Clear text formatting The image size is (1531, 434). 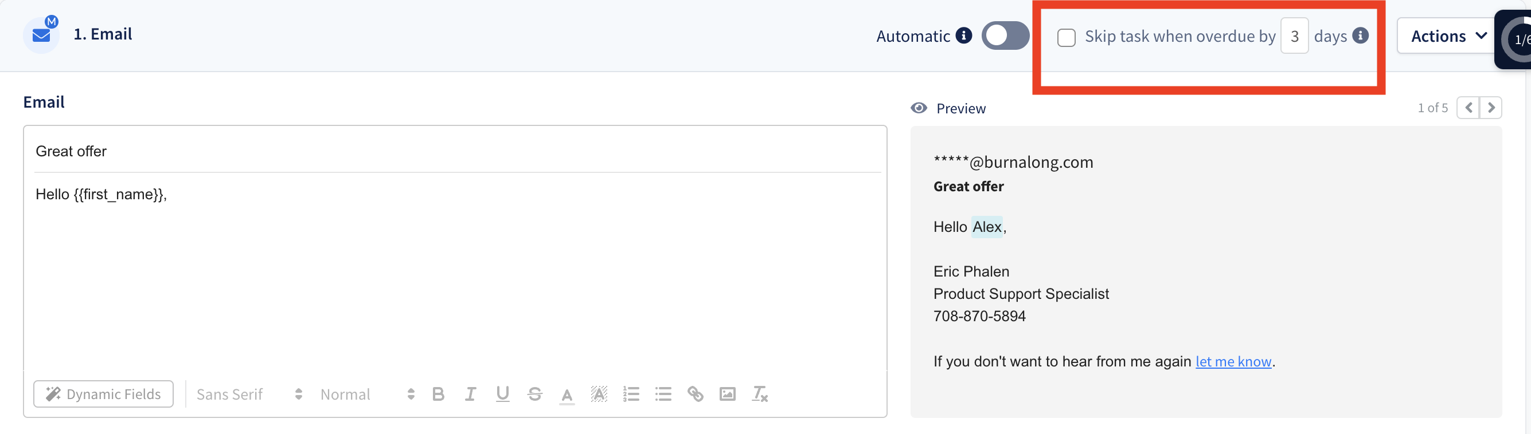coord(760,394)
